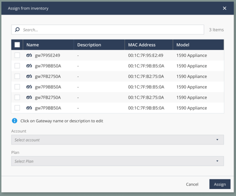Toggle the select-all checkbox in header

click(x=17, y=44)
